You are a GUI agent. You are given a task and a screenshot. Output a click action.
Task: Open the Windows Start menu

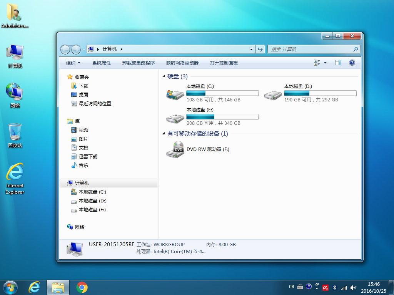10,287
